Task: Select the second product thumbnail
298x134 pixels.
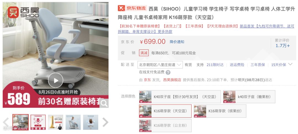Action: [x=38, y=122]
